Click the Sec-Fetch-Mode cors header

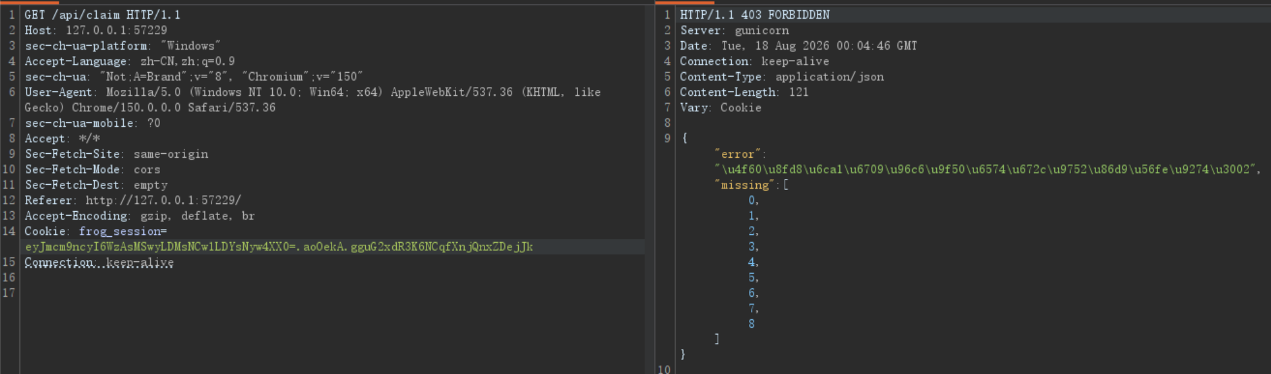click(x=92, y=169)
